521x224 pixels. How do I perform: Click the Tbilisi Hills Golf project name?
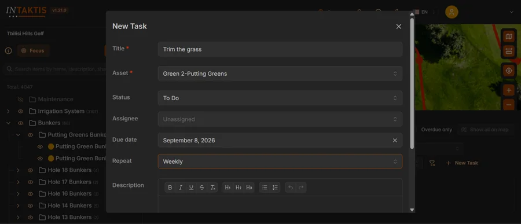coord(25,34)
